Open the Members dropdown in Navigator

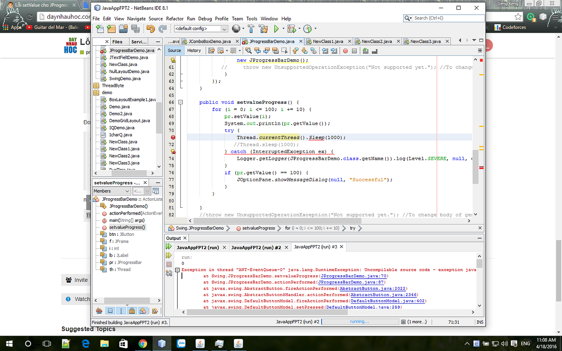pos(111,191)
